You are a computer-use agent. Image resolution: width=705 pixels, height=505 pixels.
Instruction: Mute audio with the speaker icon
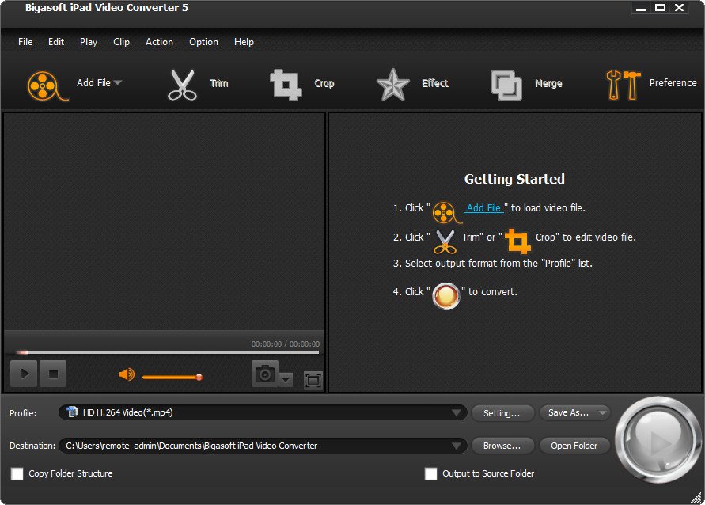(x=126, y=374)
